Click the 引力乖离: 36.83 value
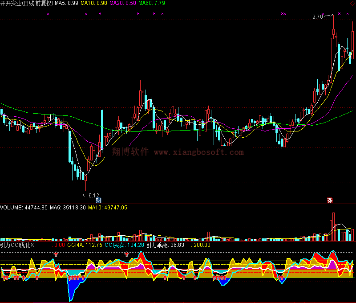The image size is (356, 303). tap(165, 245)
